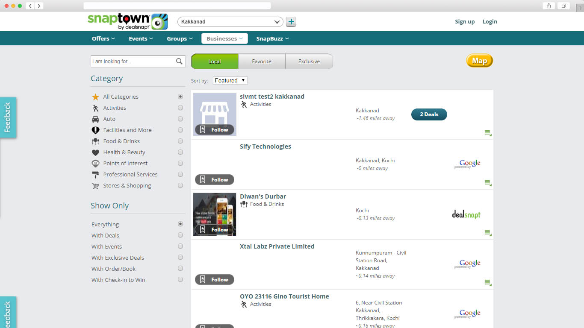Click the All Categories star icon
This screenshot has width=584, height=328.
tap(95, 97)
